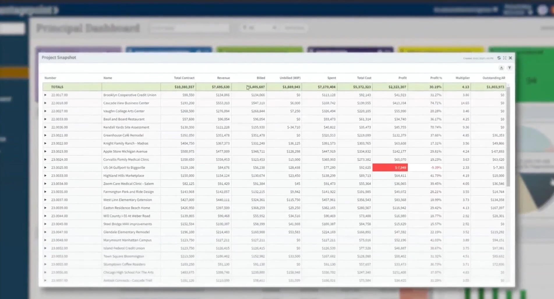Expand row 22.0018.00 Cascade View Business Center
554x299 pixels.
click(x=45, y=103)
